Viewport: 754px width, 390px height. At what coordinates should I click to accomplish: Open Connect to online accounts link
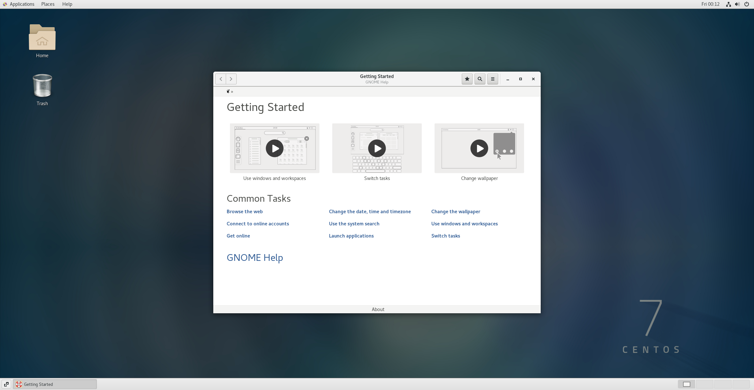tap(258, 224)
